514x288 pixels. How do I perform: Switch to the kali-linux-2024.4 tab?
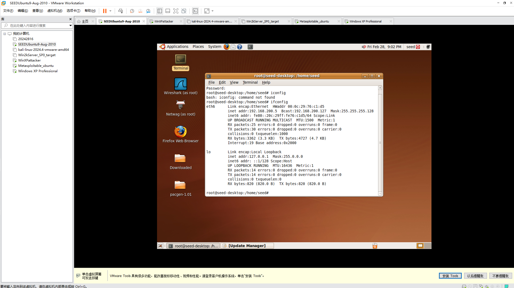[x=212, y=21]
